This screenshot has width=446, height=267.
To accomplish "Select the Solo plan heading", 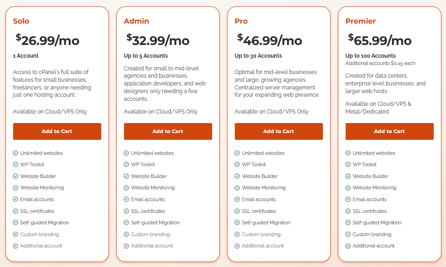I will click(21, 21).
